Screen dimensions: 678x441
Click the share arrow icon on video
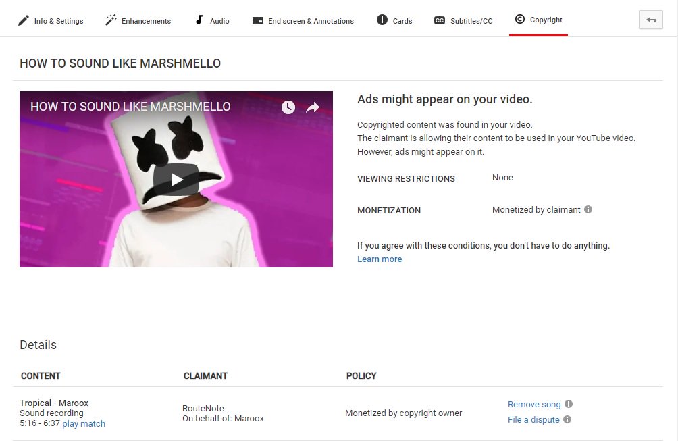[x=312, y=107]
